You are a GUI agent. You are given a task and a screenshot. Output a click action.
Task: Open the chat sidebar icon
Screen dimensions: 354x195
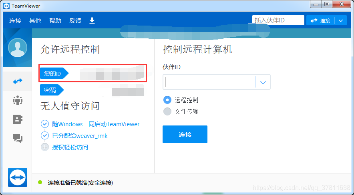pyautogui.click(x=18, y=138)
